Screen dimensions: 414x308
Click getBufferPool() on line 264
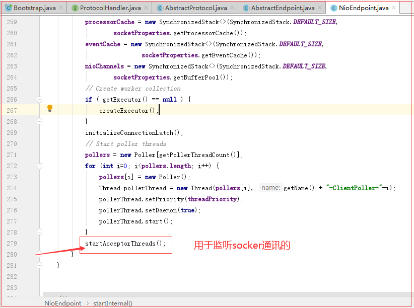201,78
